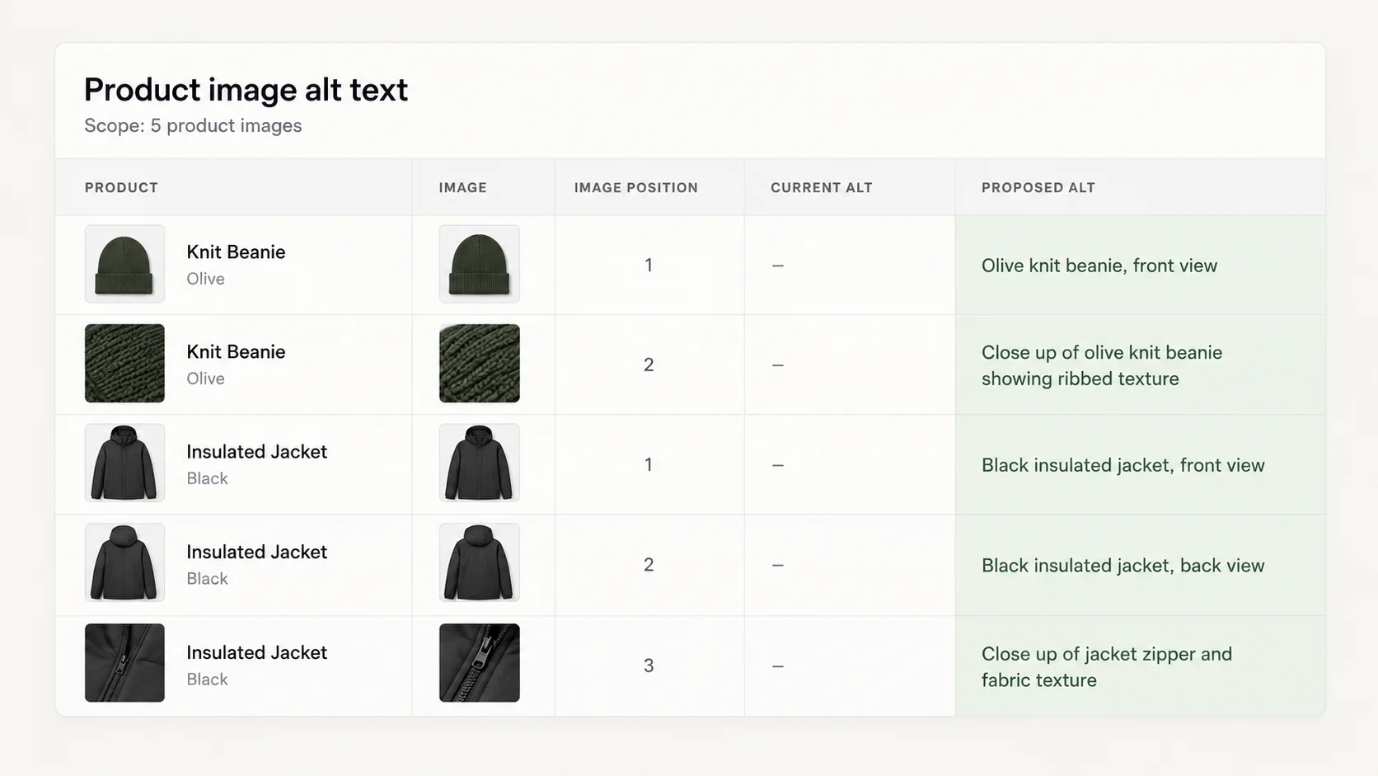Click the olive beanie front-view thumbnail in Image column
Viewport: 1378px width, 776px height.
480,264
